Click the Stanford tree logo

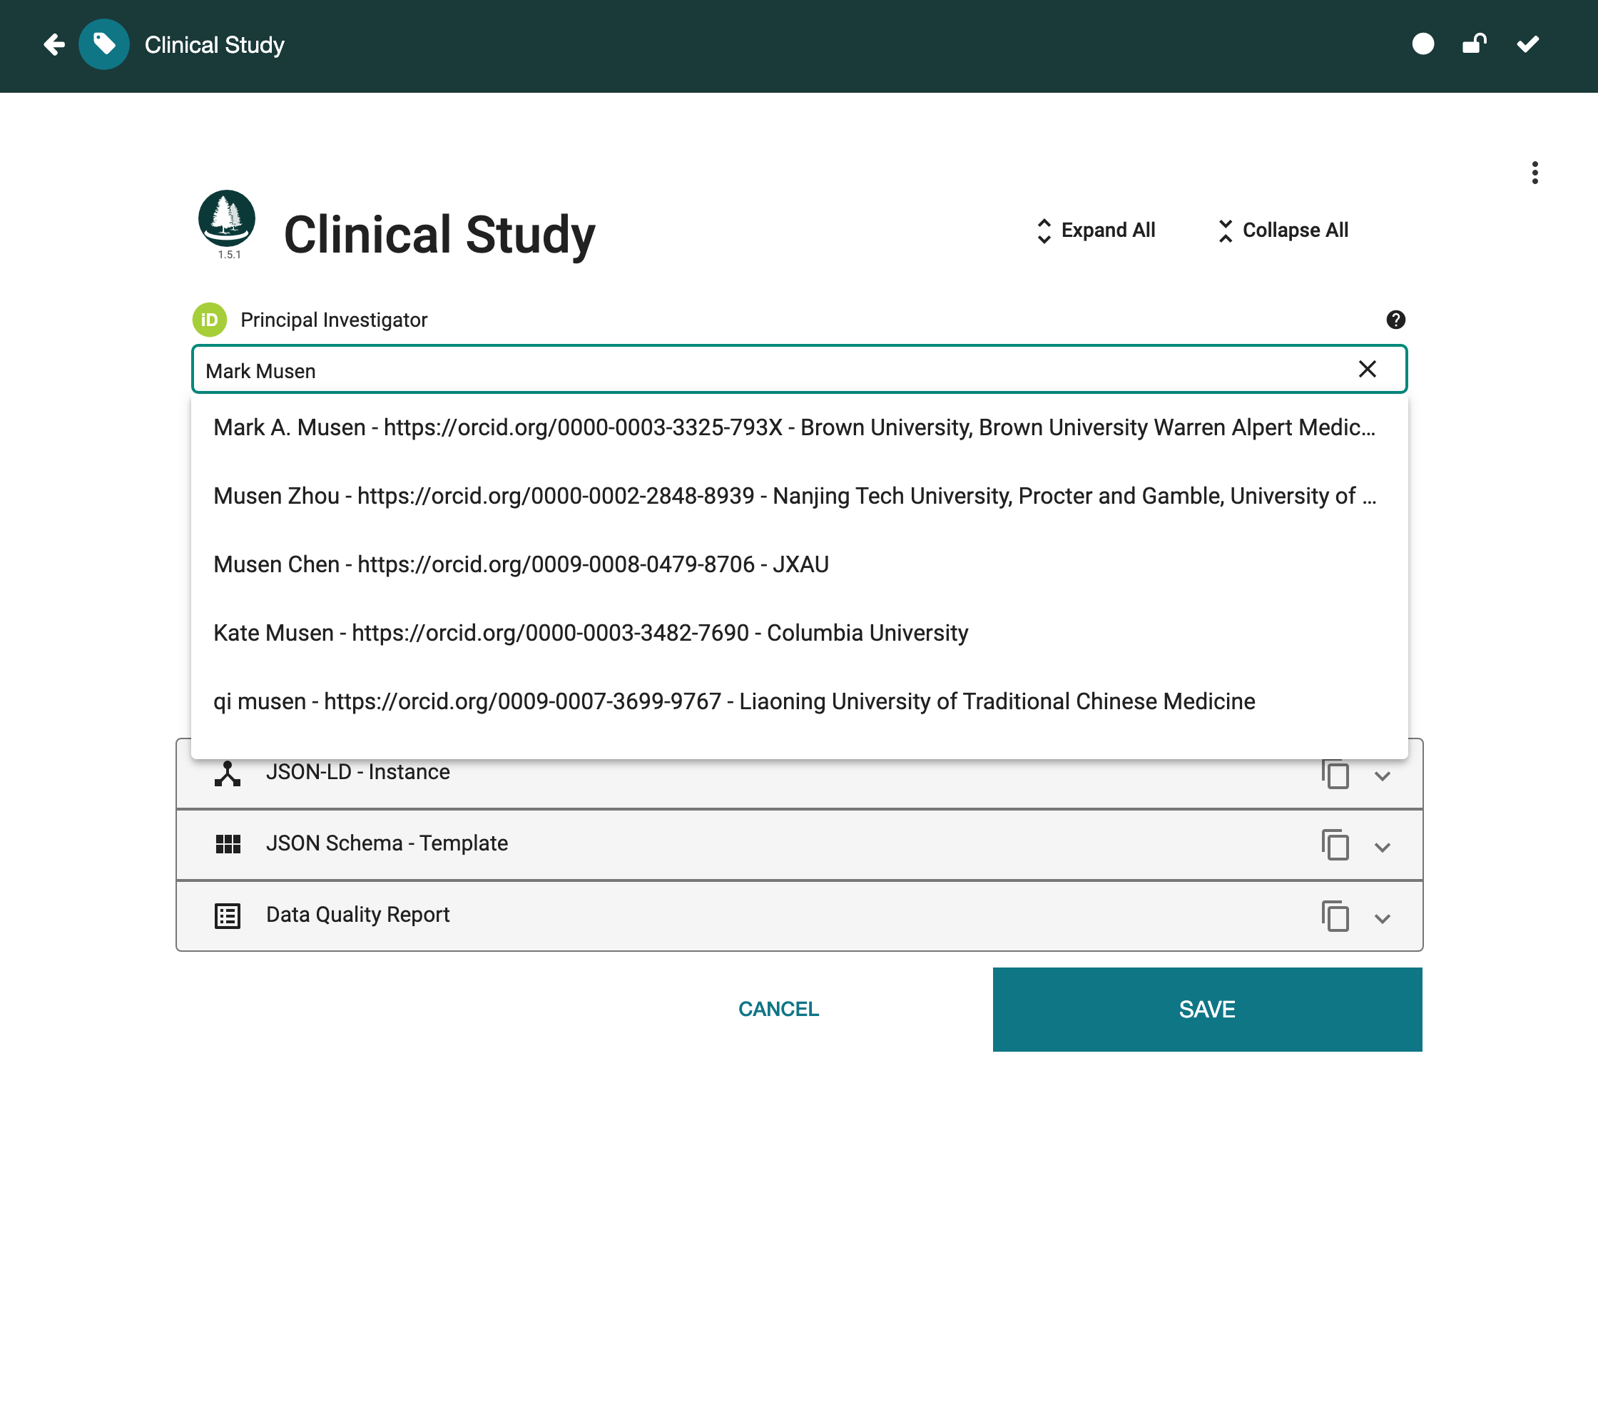pyautogui.click(x=227, y=219)
